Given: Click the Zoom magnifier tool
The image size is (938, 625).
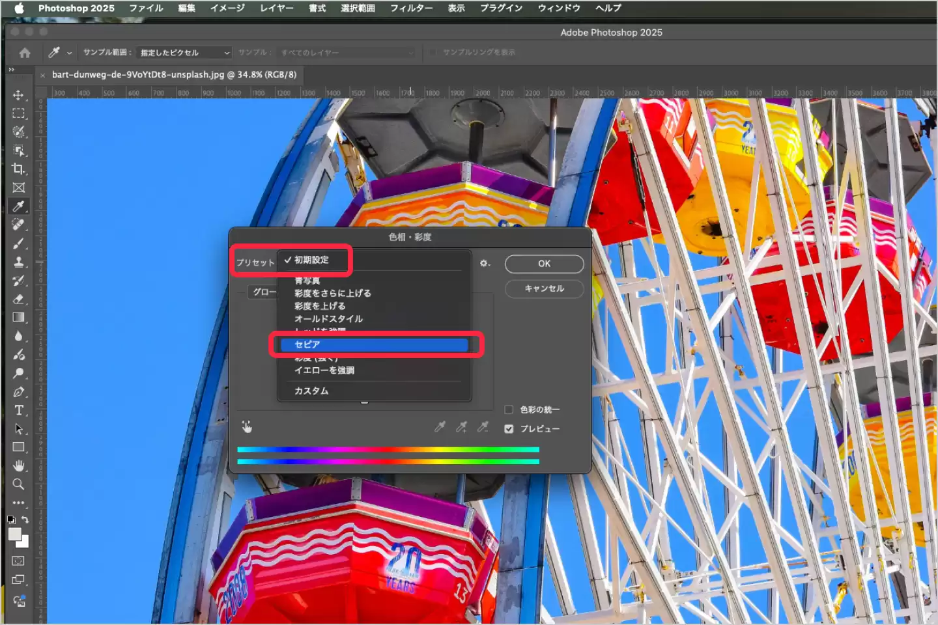Looking at the screenshot, I should pyautogui.click(x=18, y=484).
